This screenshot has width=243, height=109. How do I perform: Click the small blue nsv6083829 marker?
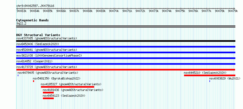click(x=210, y=81)
